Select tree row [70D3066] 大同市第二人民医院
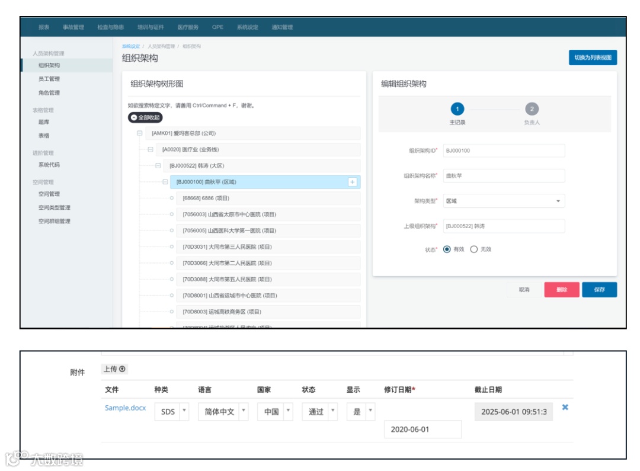This screenshot has width=640, height=471. pos(268,263)
